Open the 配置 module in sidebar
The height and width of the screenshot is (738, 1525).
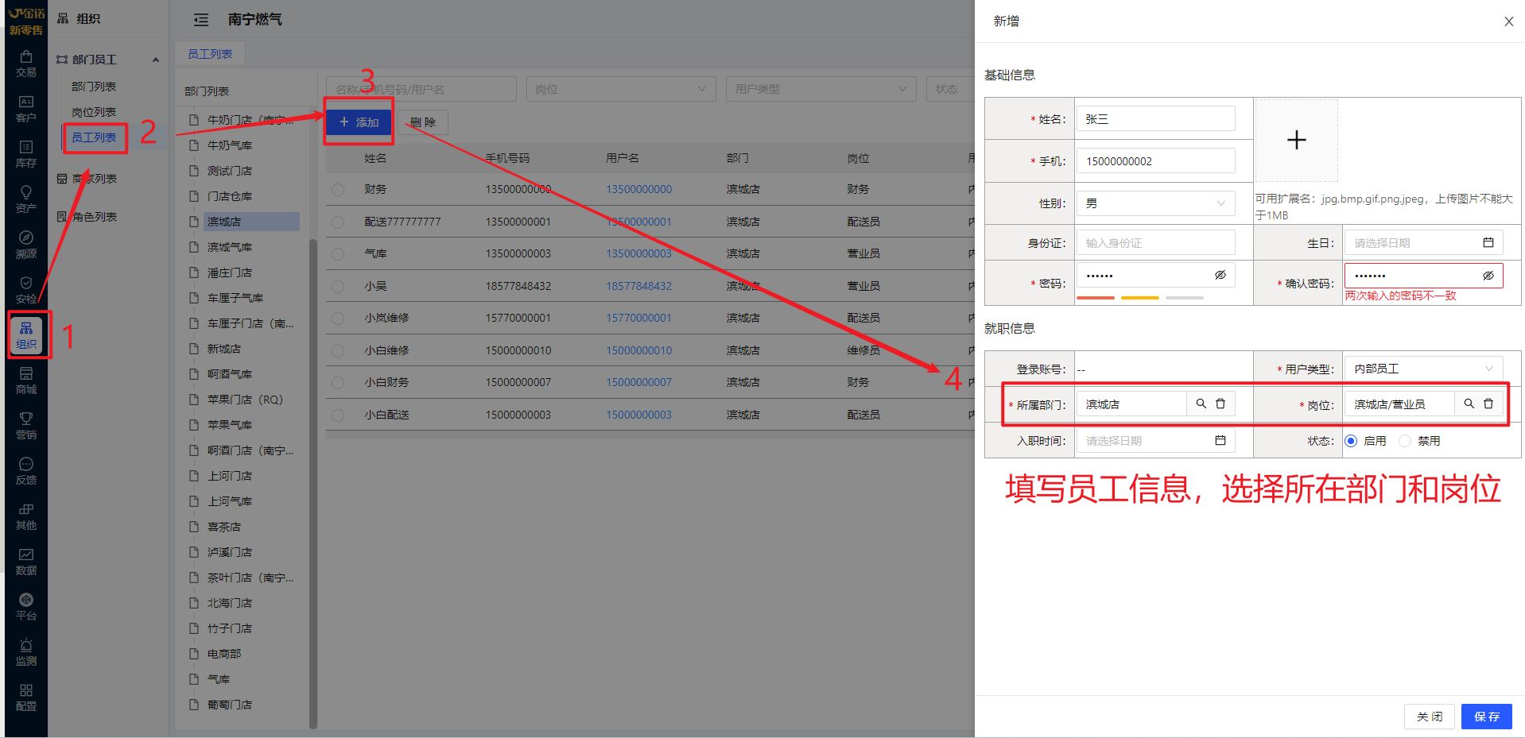(x=26, y=697)
